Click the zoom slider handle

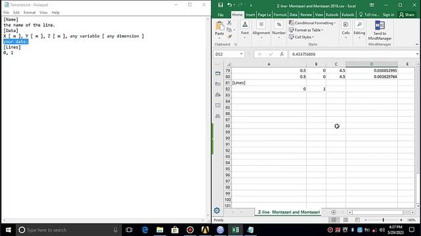tap(384, 220)
